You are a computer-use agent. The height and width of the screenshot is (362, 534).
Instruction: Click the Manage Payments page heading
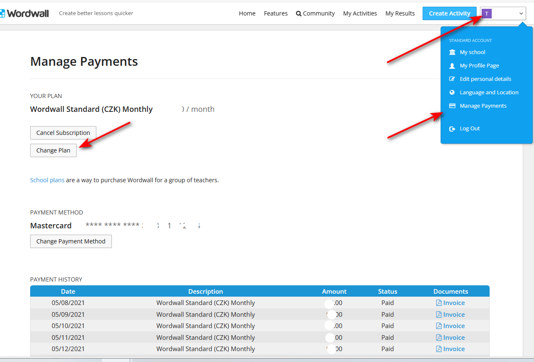pyautogui.click(x=84, y=62)
